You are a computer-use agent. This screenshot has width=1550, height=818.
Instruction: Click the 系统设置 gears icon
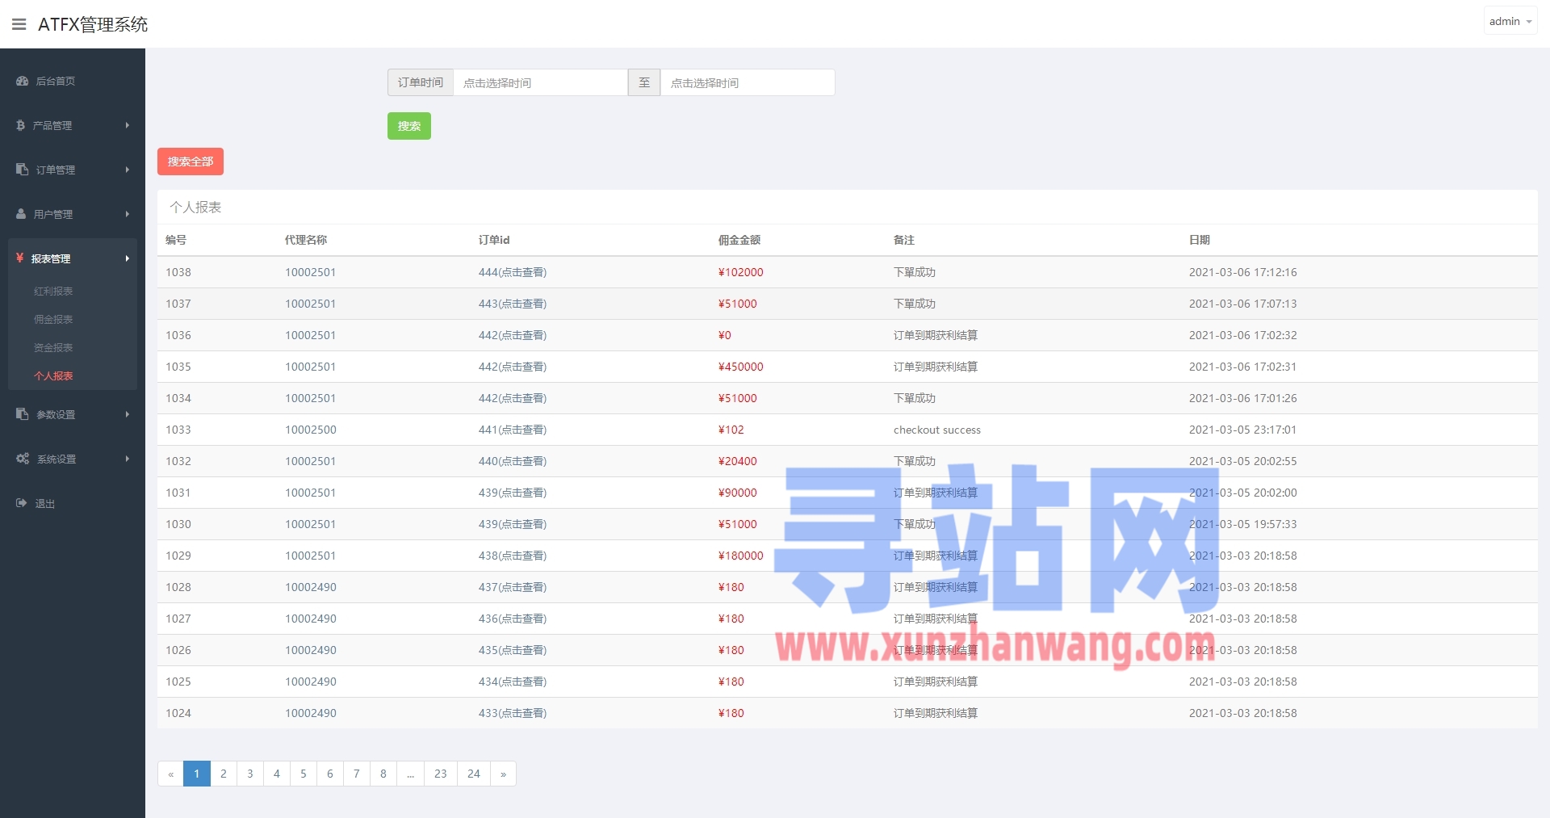click(23, 459)
